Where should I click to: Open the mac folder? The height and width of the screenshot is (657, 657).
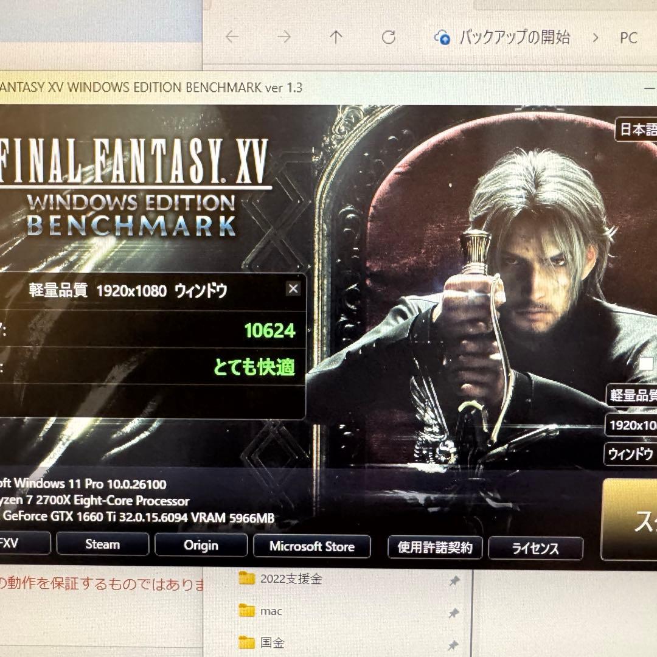point(272,611)
